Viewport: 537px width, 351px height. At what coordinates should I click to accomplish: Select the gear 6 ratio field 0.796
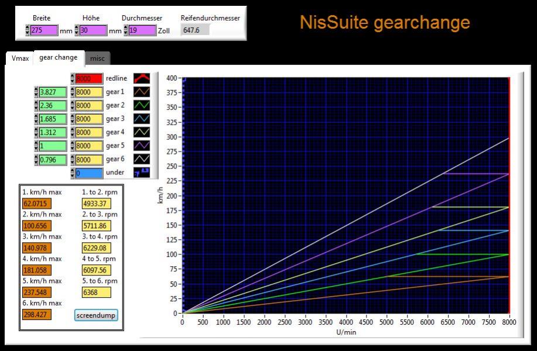click(53, 159)
